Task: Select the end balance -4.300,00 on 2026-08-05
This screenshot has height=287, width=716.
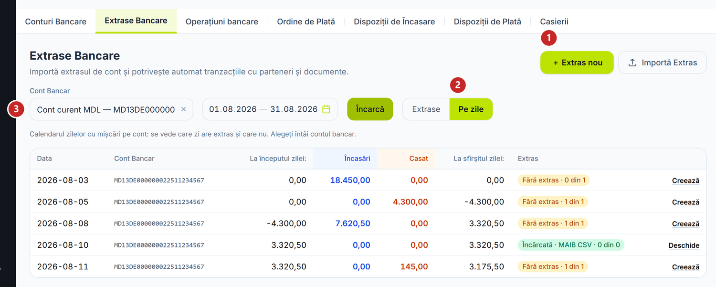Action: (x=484, y=202)
